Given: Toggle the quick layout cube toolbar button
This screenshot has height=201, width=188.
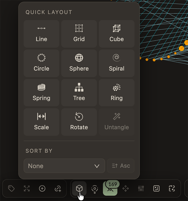Looking at the screenshot, I should click(x=79, y=188).
